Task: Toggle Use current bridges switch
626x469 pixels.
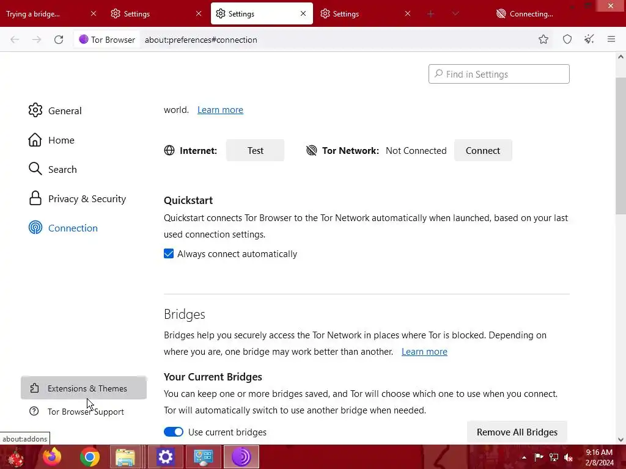Action: (x=174, y=432)
